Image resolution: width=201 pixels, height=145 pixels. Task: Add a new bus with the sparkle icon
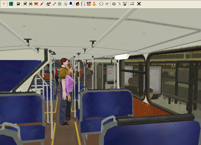tap(25, 4)
